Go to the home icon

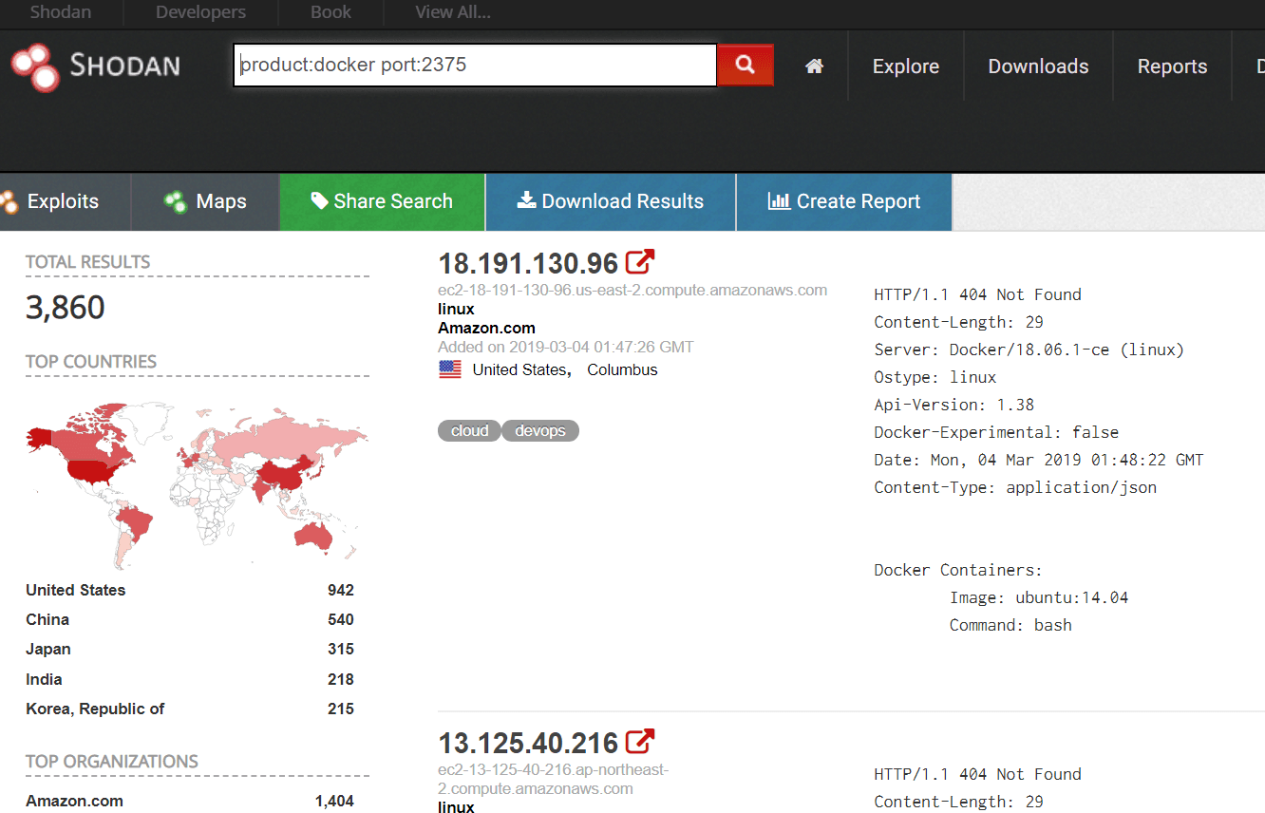pos(814,66)
